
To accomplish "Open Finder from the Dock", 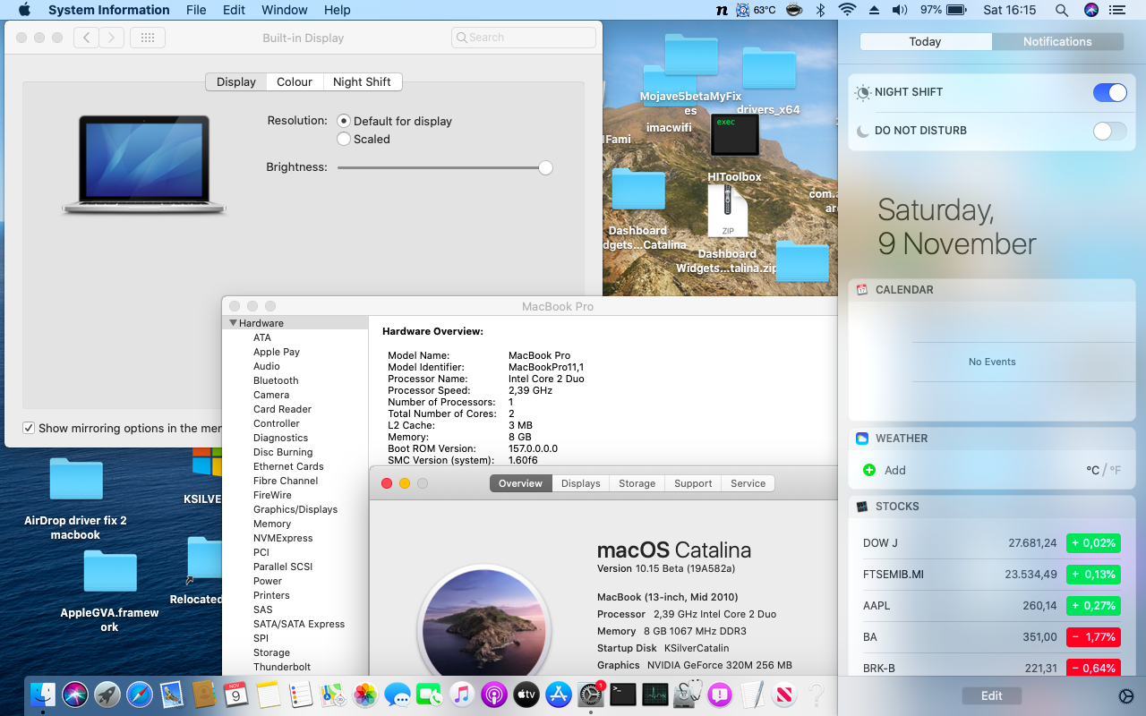I will tap(43, 694).
